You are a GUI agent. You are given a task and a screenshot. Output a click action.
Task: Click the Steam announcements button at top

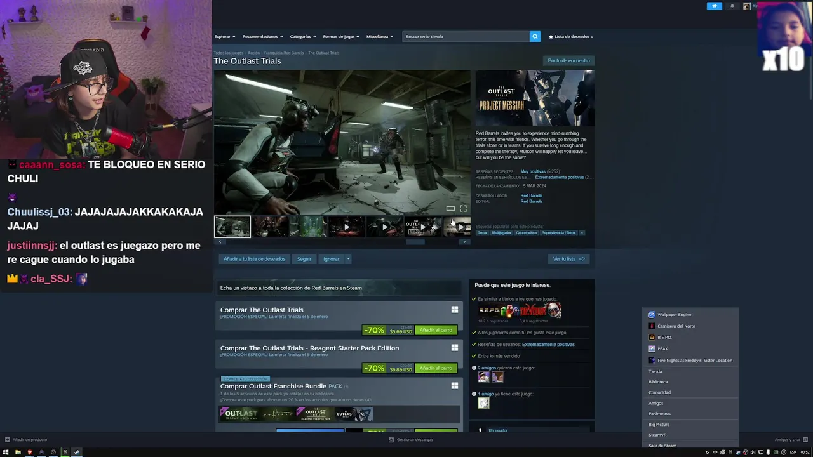(715, 6)
